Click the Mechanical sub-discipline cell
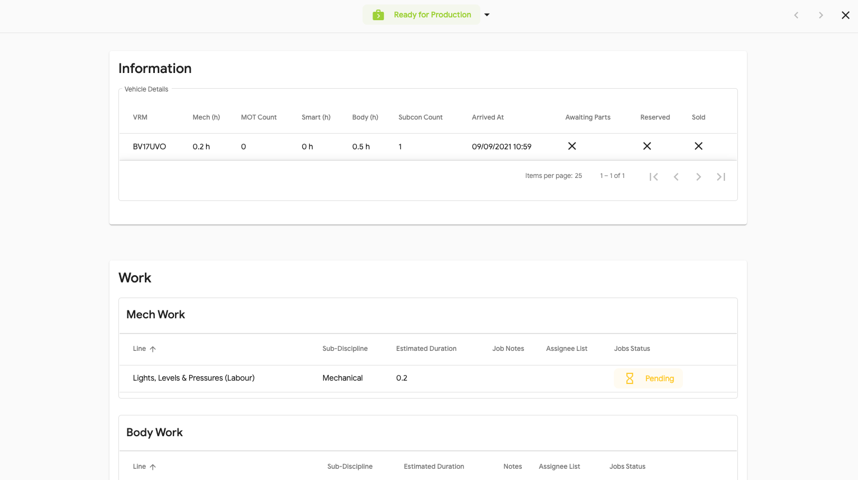 pyautogui.click(x=342, y=378)
